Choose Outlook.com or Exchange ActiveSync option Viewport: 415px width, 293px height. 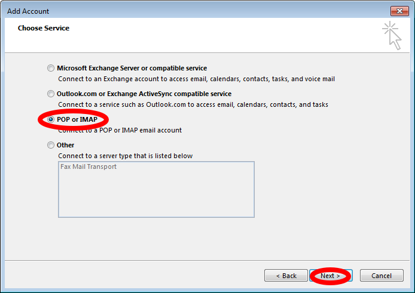click(x=51, y=94)
